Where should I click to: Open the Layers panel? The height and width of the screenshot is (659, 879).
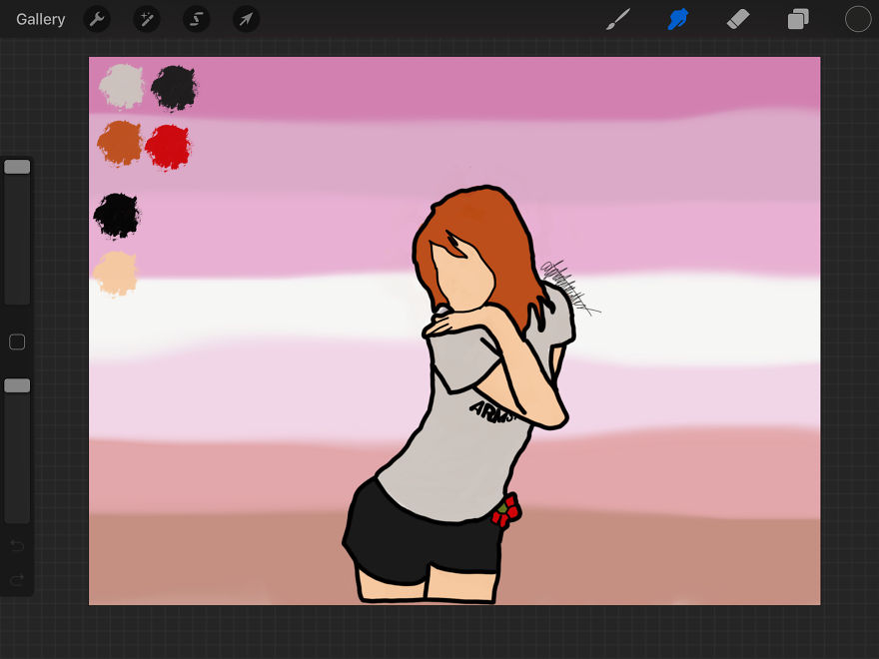(798, 19)
